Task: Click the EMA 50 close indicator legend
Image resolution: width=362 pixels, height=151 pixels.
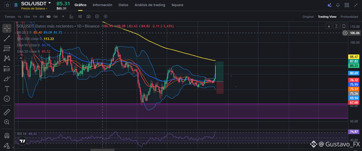Action: tap(28, 45)
